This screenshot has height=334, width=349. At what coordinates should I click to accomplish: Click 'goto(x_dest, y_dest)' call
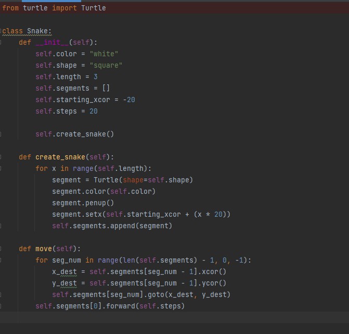(189, 295)
